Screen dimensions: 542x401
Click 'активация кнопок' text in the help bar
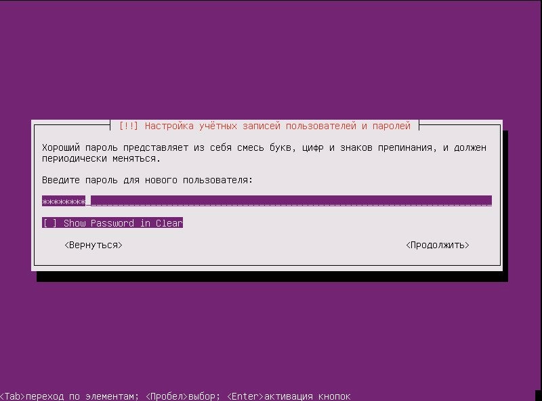(x=308, y=396)
